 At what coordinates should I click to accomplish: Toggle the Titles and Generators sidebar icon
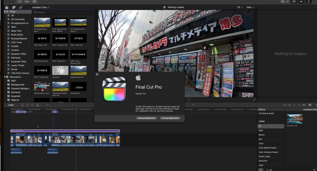pyautogui.click(x=21, y=7)
